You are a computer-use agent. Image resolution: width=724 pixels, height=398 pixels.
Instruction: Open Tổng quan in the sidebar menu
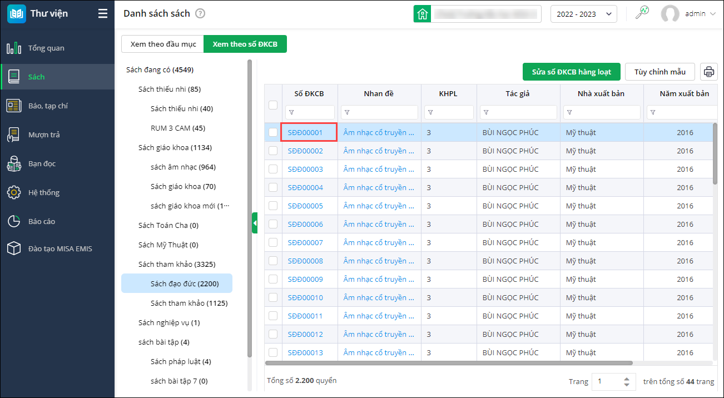(58, 48)
